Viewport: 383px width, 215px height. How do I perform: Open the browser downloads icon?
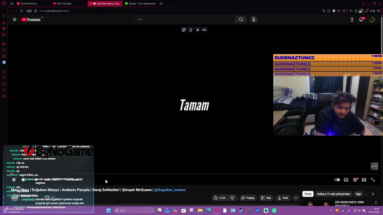click(x=367, y=11)
